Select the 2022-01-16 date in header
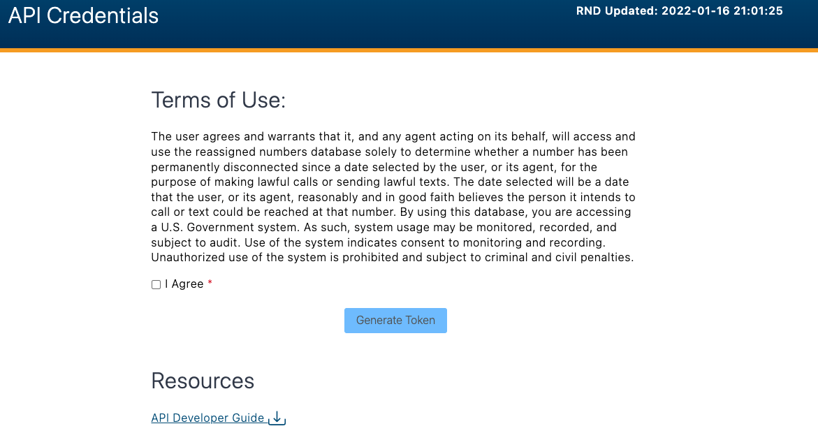 pyautogui.click(x=695, y=11)
